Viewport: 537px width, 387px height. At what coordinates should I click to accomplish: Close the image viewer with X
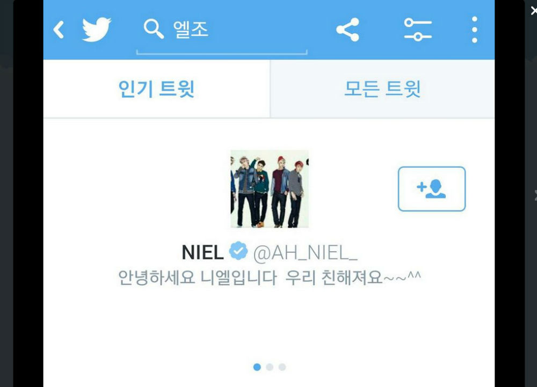pos(533,11)
